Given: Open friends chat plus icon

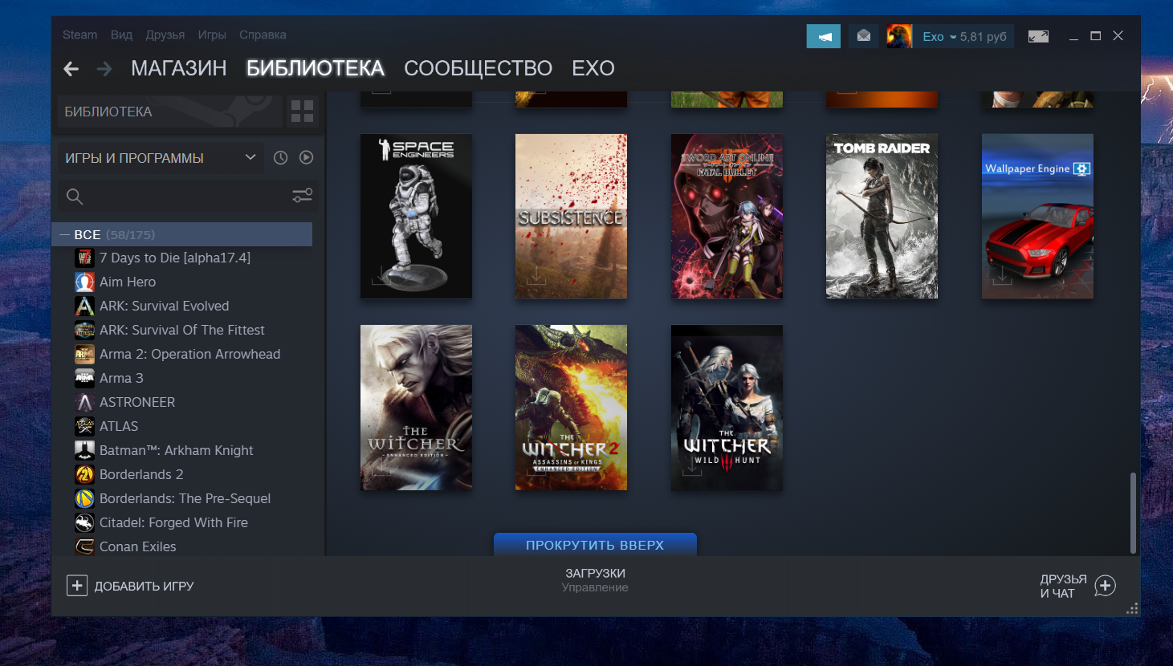Looking at the screenshot, I should pos(1106,586).
